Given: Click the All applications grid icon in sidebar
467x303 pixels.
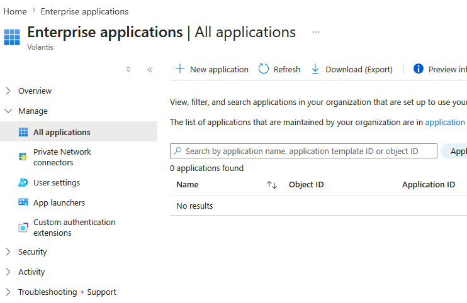Looking at the screenshot, I should (x=23, y=132).
